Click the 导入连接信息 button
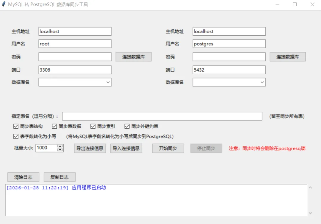The height and width of the screenshot is (224, 321). (126, 148)
